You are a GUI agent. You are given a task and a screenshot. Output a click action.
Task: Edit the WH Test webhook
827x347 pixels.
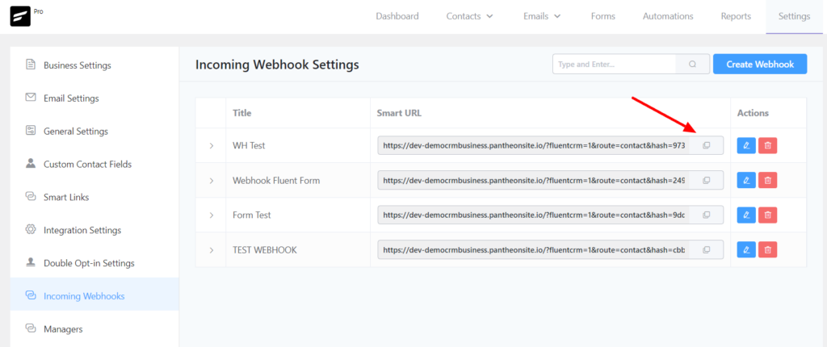click(746, 145)
